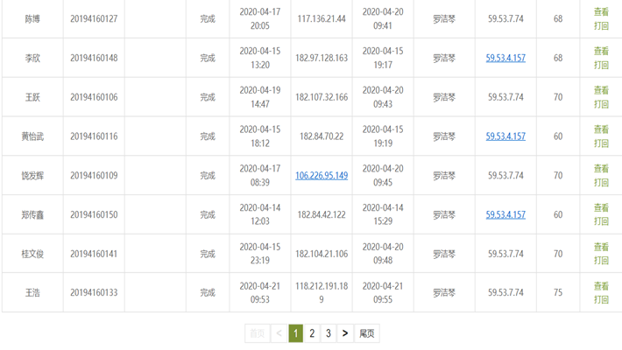Open 查看 for 王浩's record
Screen dimensions: 622x350
click(601, 286)
